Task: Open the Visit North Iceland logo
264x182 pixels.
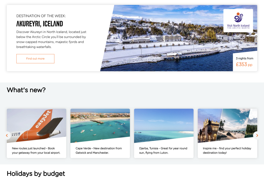Action: coord(238,21)
